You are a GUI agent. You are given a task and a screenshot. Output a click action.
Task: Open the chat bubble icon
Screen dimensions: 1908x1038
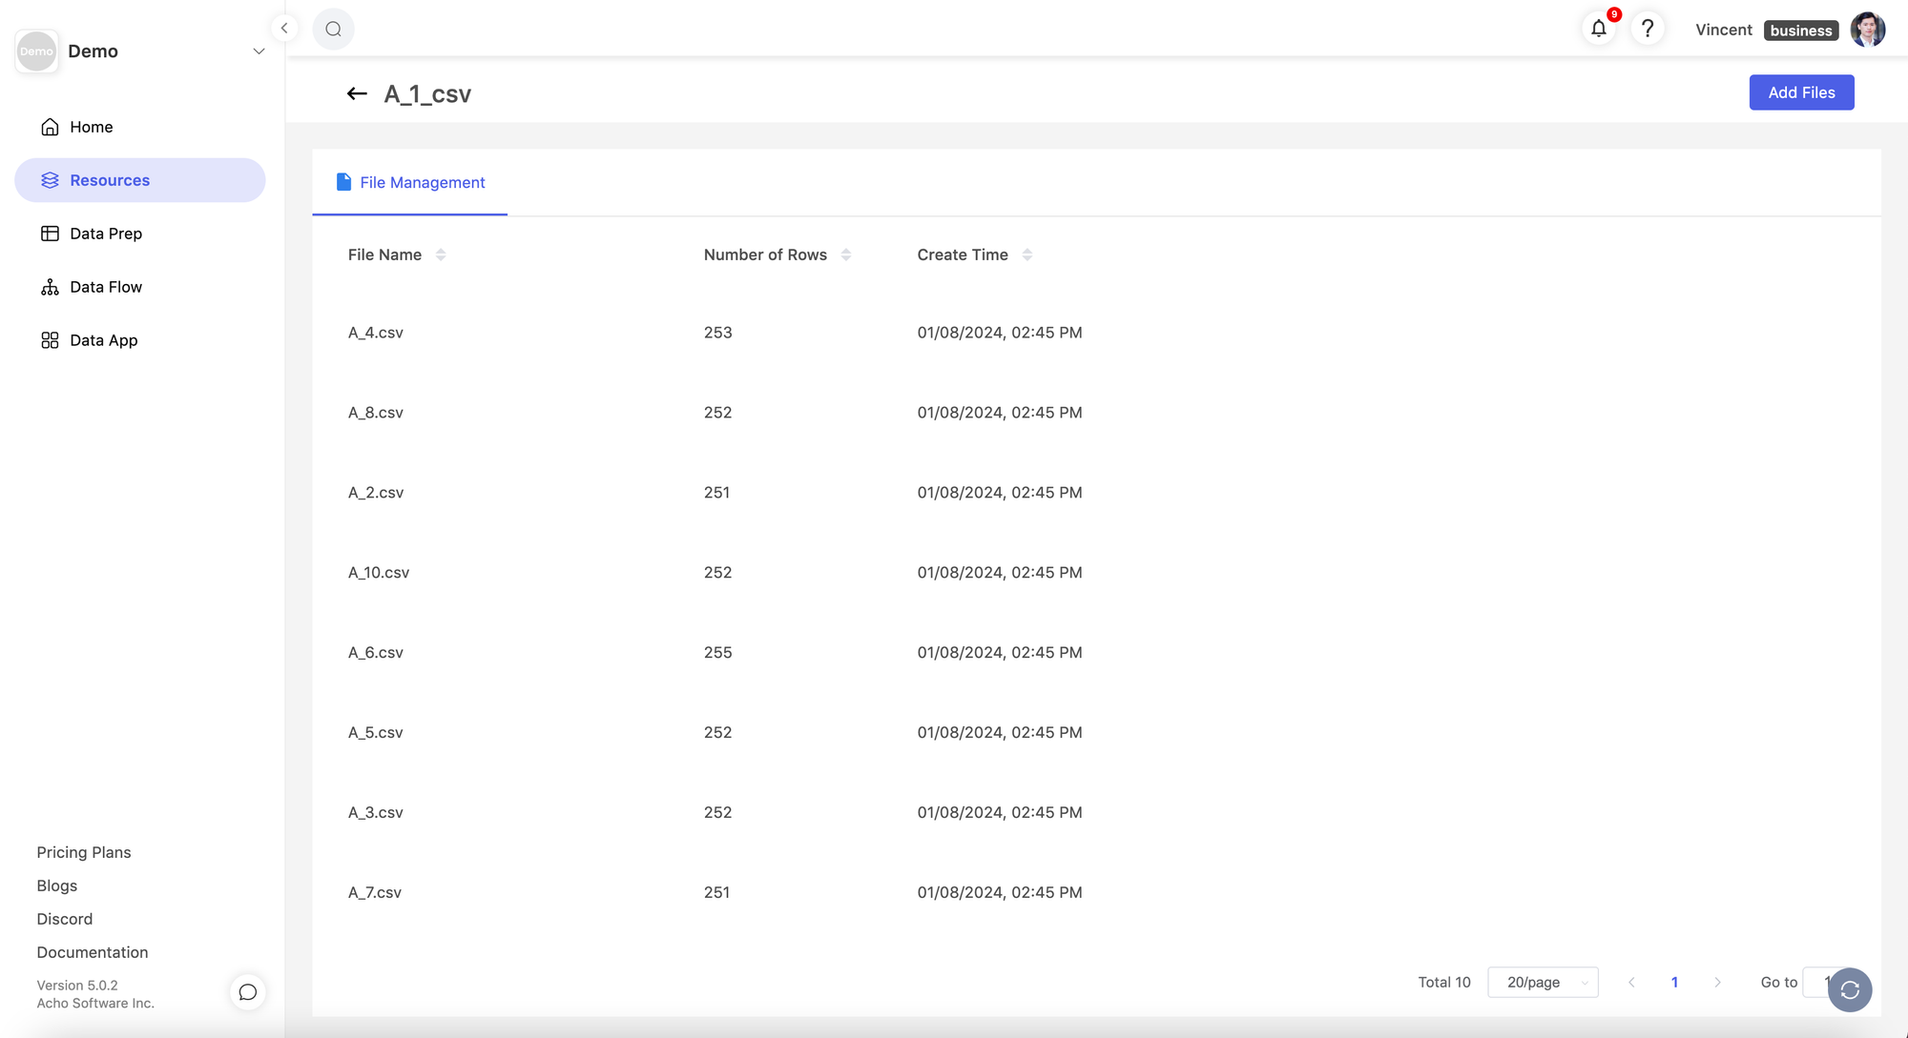point(248,992)
